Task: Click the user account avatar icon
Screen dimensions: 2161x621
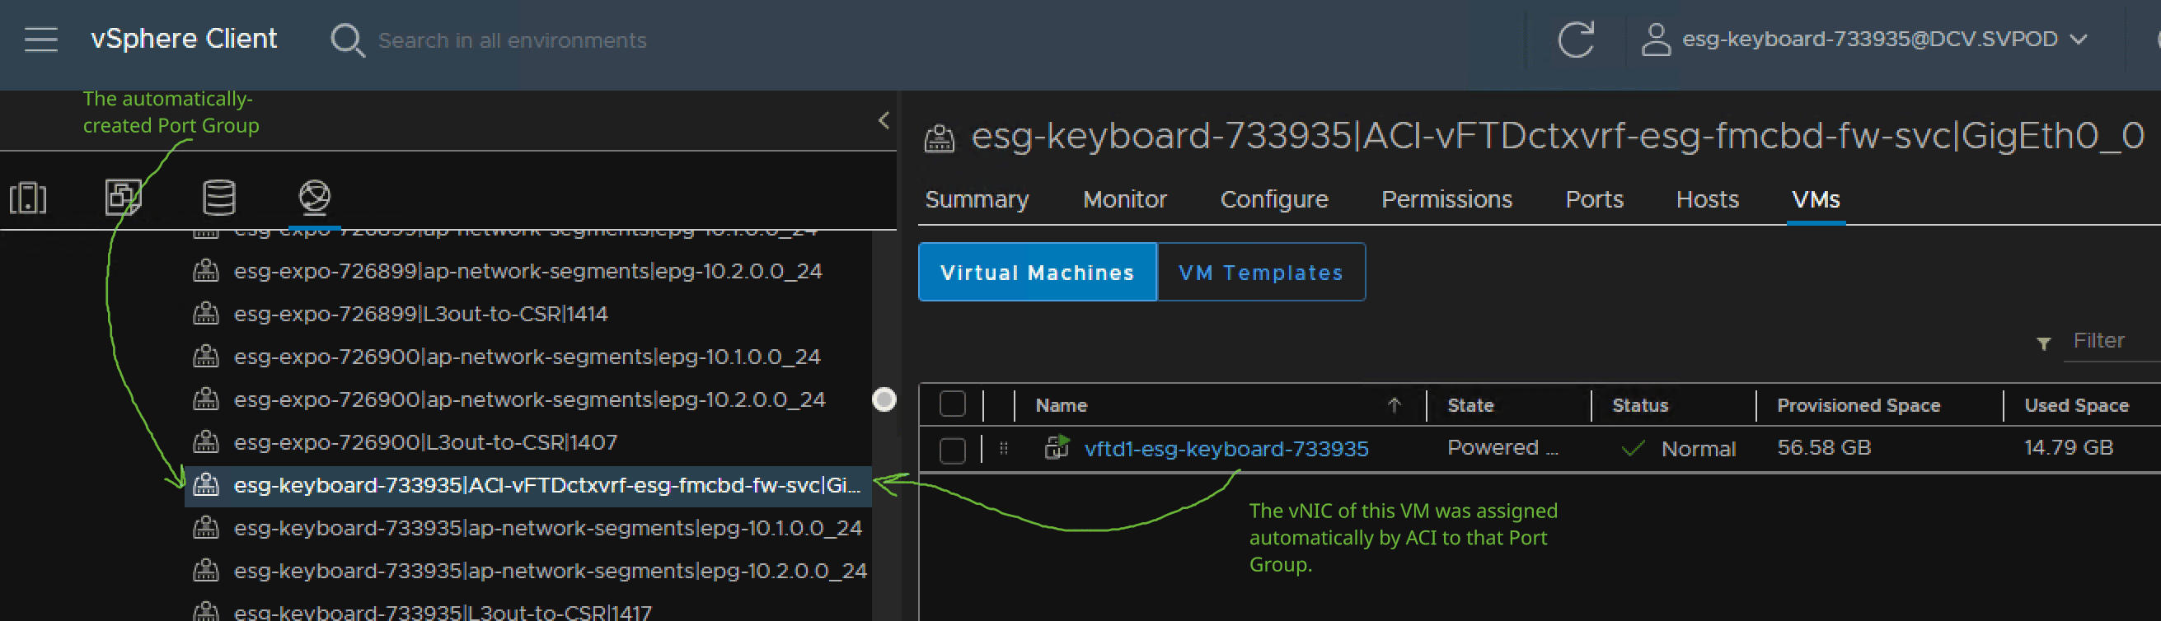Action: 1655,40
